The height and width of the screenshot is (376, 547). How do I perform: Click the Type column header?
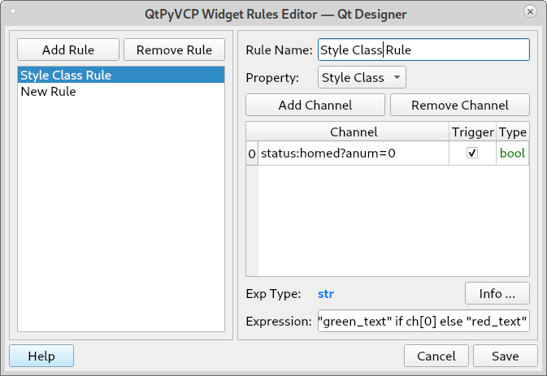[x=513, y=132]
